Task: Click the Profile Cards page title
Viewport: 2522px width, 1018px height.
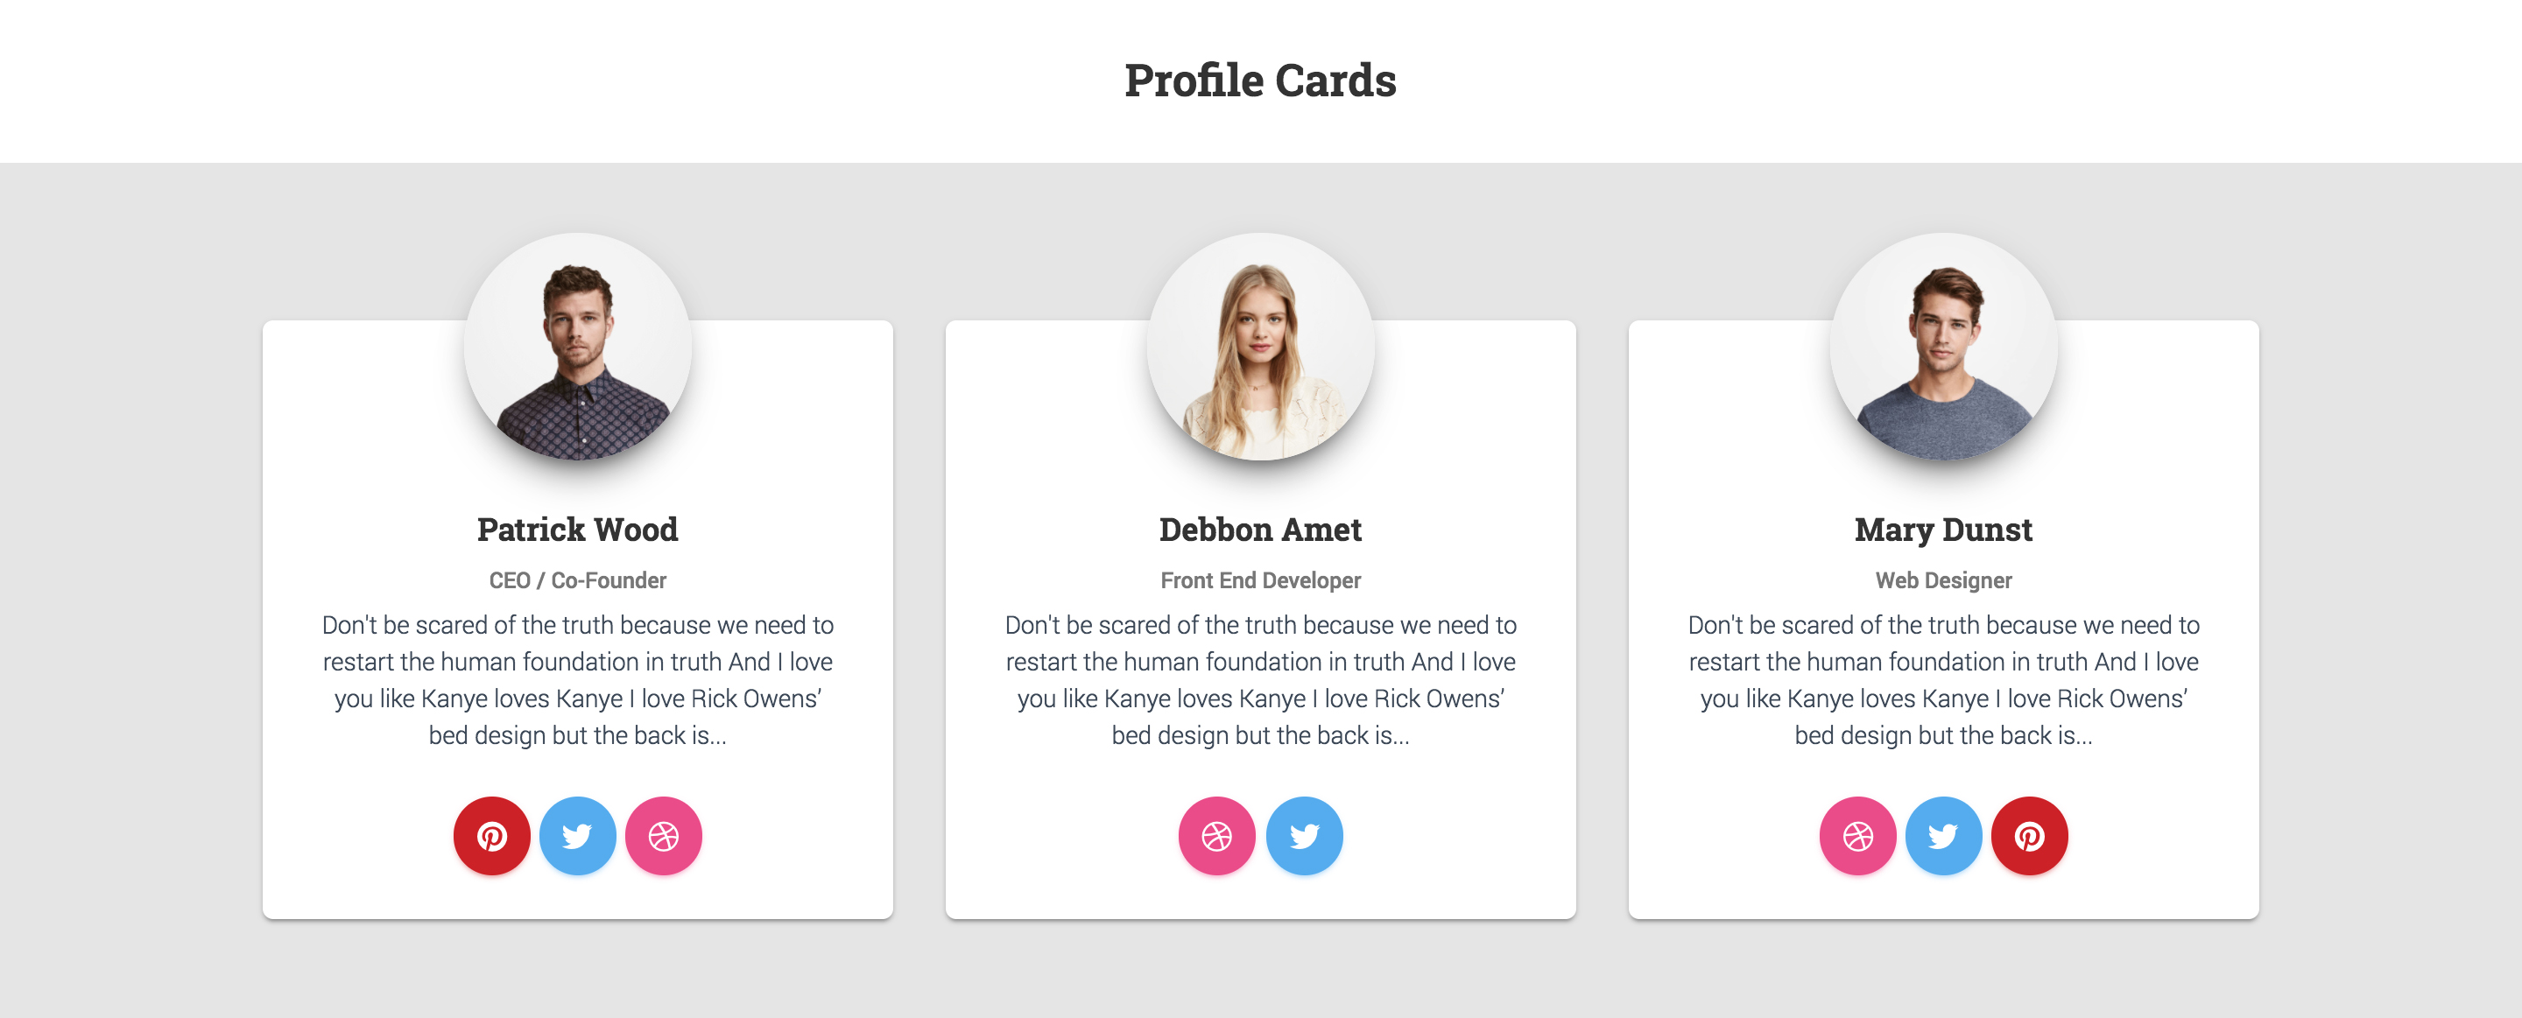Action: coord(1261,81)
